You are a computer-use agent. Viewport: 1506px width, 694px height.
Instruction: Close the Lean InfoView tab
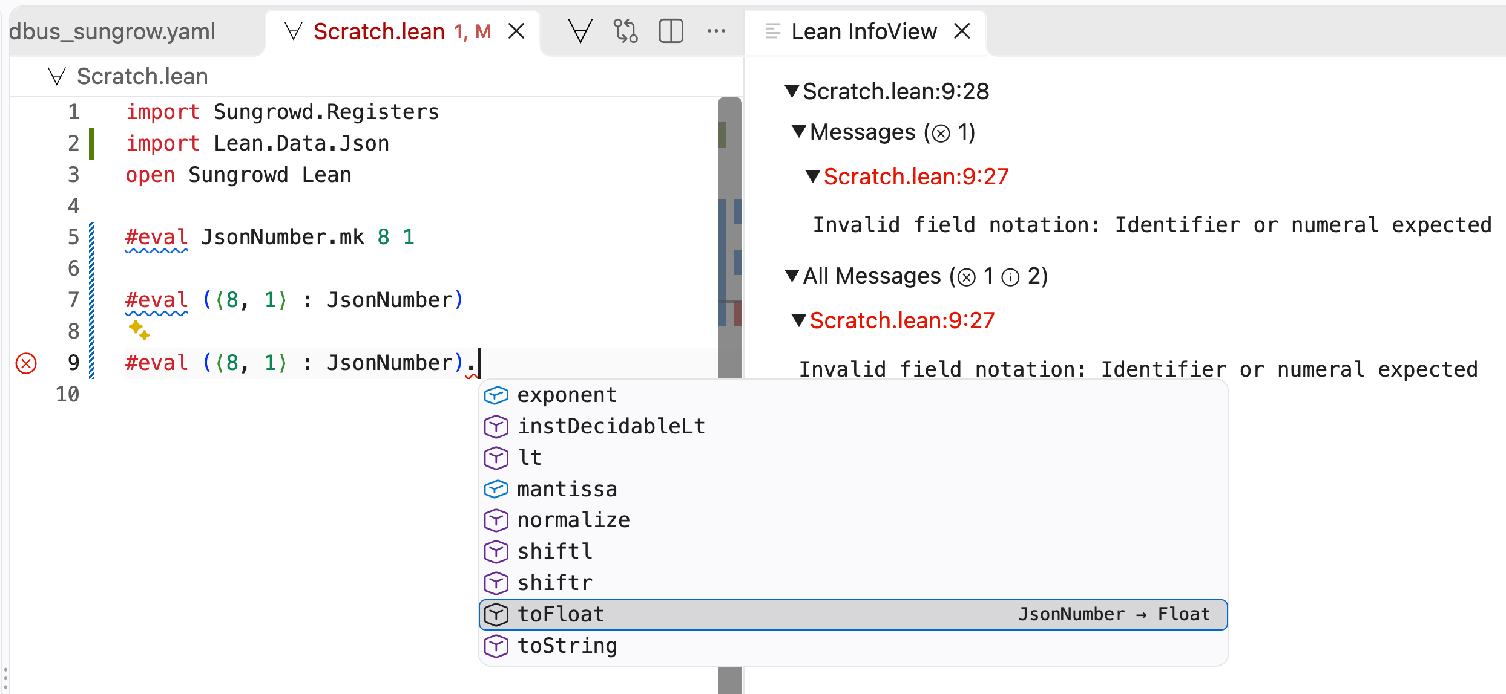[962, 31]
